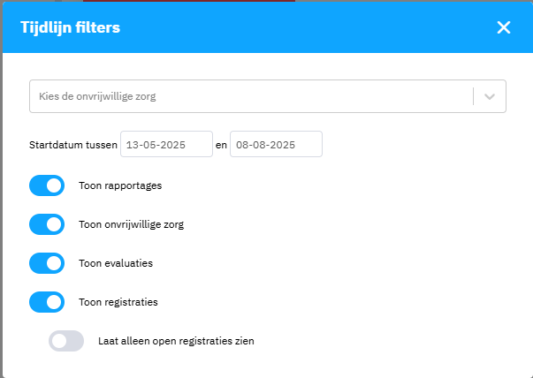The image size is (533, 378).
Task: Click the 'en' text between date fields
Action: (221, 145)
